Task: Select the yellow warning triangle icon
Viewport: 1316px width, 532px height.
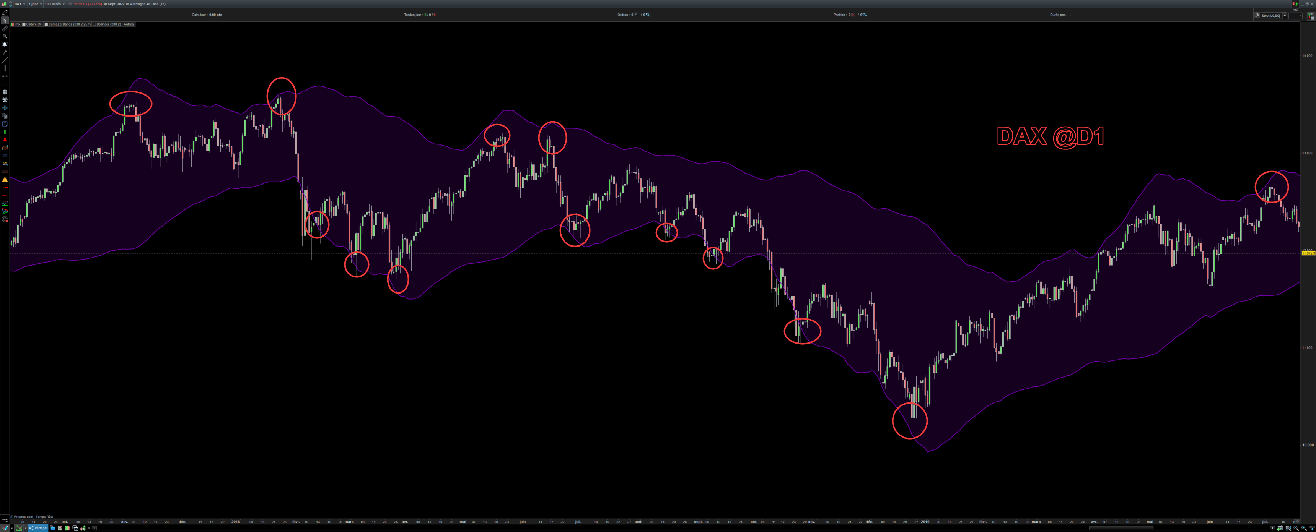Action: 5,180
